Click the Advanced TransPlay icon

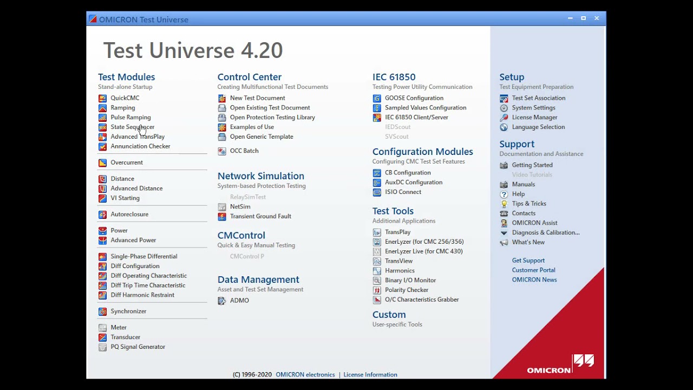(102, 137)
